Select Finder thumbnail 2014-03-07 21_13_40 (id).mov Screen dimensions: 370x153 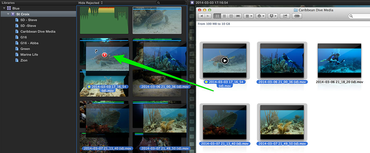[x=225, y=122]
